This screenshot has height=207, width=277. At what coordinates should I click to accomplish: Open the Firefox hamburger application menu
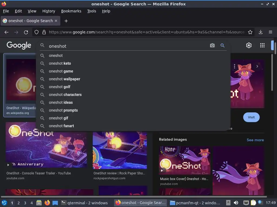[270, 32]
